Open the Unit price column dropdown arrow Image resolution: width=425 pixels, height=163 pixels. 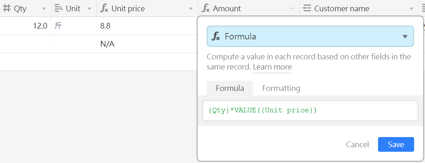pyautogui.click(x=191, y=9)
